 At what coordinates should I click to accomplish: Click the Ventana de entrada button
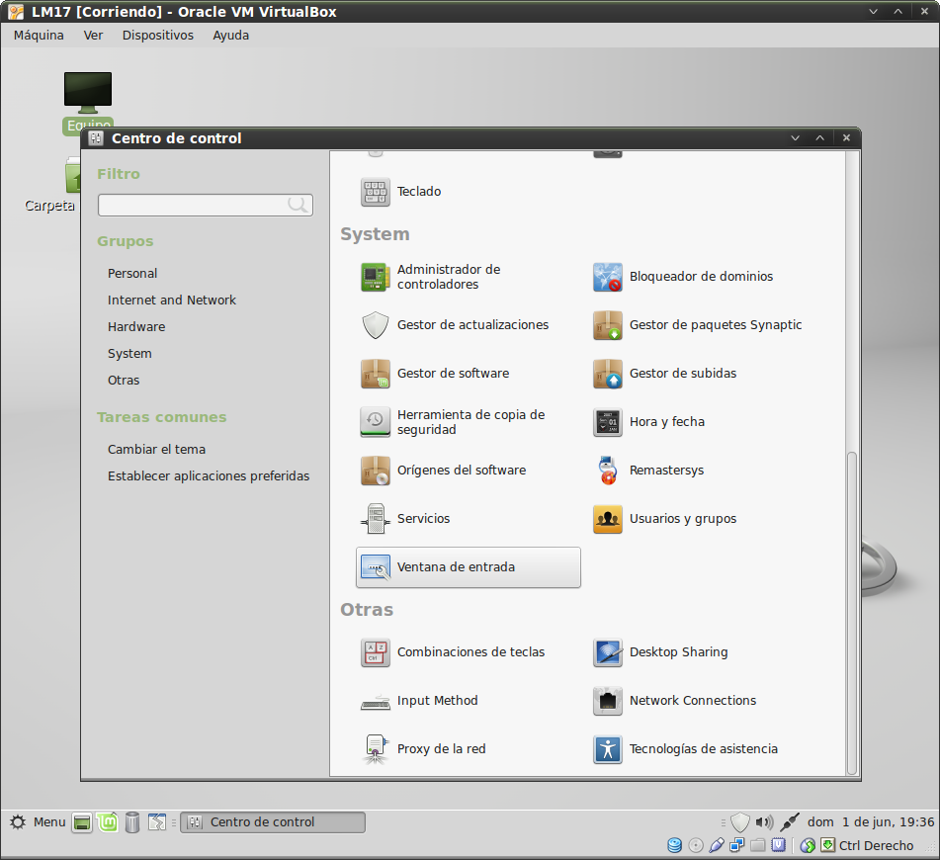coord(468,567)
